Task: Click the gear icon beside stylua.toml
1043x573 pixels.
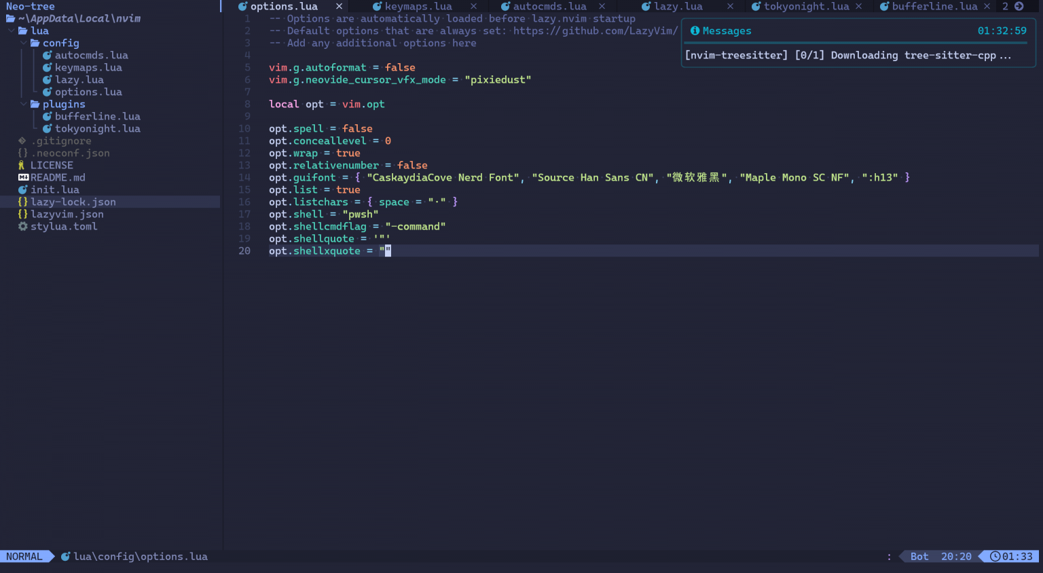Action: pyautogui.click(x=22, y=226)
